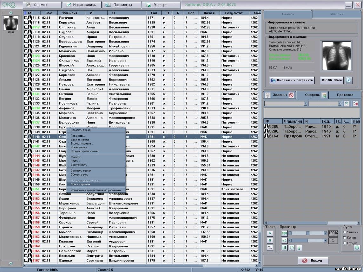363x272 pixels.
Task: Click the 'Вырезать и сохранить' button
Action: point(292,80)
